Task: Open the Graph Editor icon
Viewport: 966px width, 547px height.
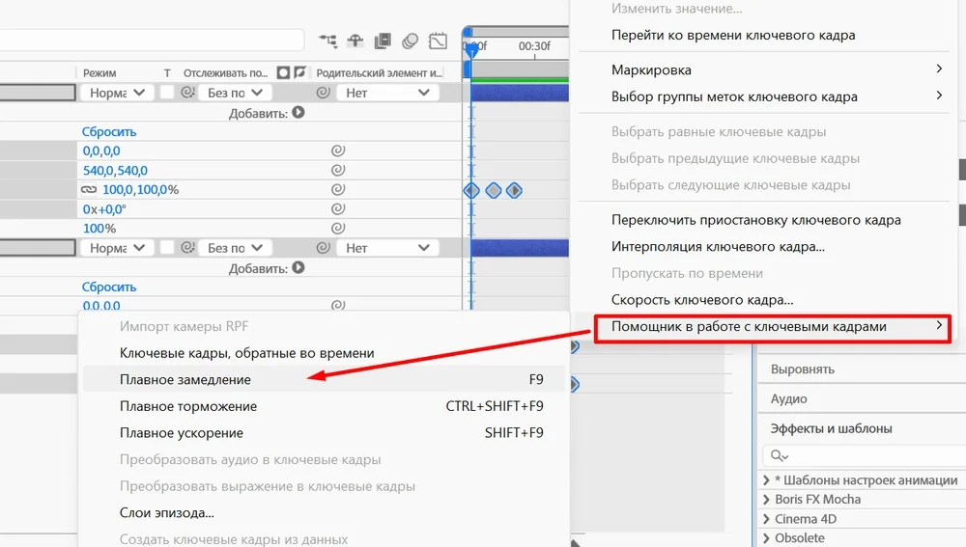Action: click(438, 41)
